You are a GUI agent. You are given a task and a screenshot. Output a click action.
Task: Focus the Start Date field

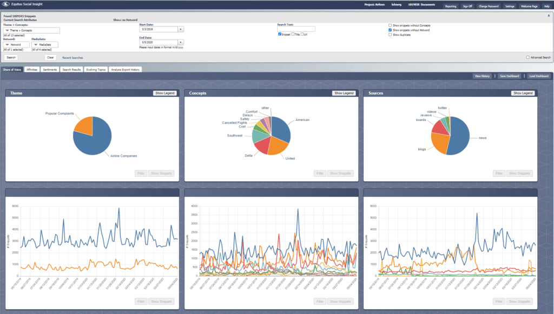coord(159,29)
